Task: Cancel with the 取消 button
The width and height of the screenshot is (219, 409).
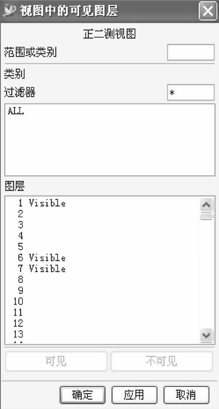Action: coord(186,395)
